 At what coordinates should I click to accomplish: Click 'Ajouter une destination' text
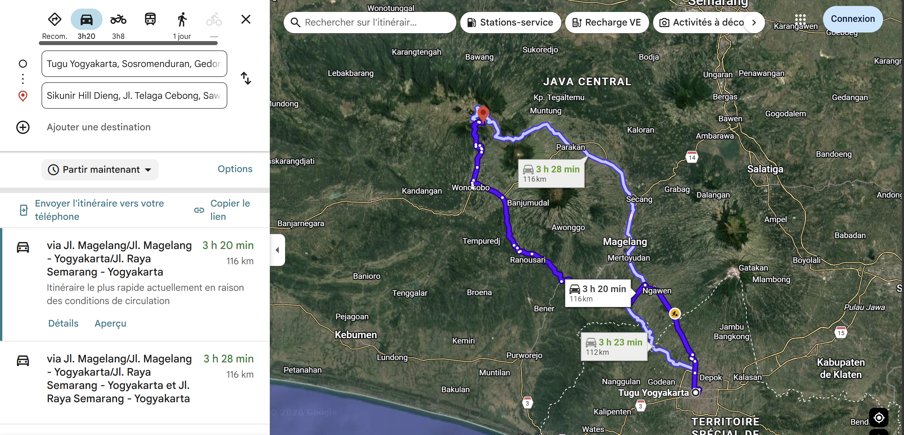point(99,127)
